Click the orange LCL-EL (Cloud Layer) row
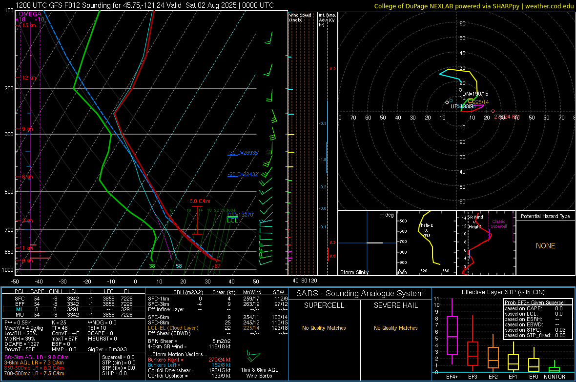 218,328
